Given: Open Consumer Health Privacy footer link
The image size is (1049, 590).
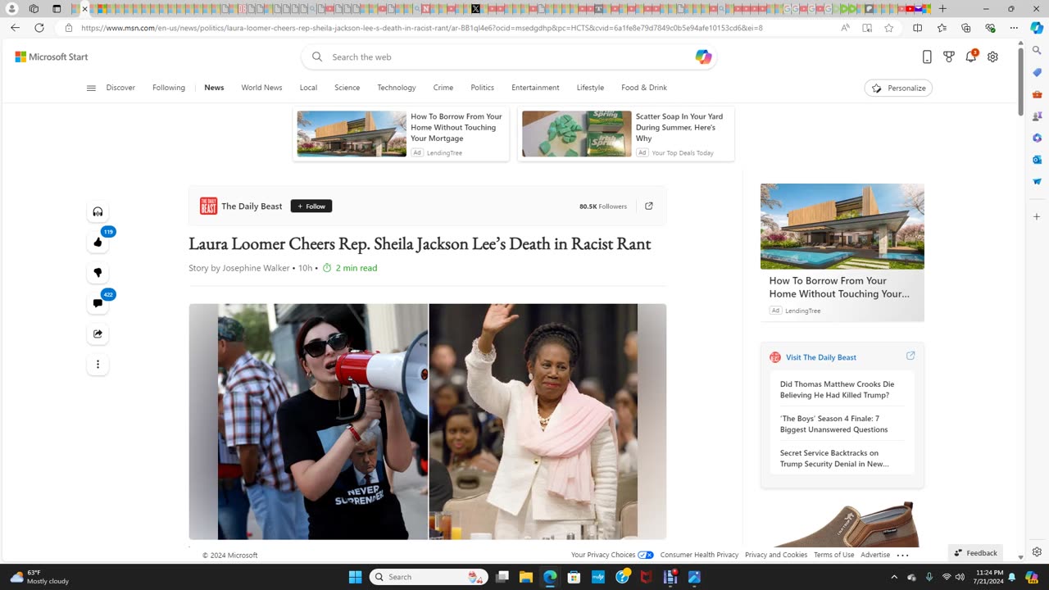Looking at the screenshot, I should 699,555.
